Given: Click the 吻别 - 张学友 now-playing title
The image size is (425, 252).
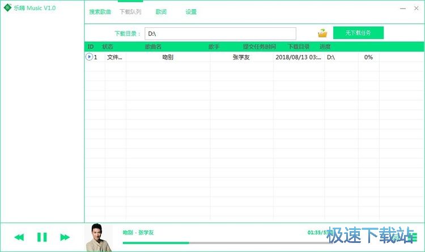Looking at the screenshot, I should point(138,233).
